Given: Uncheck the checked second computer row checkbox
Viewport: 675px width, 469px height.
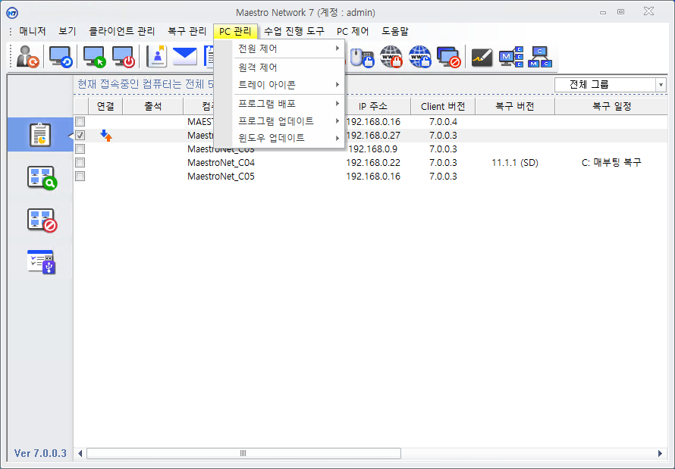Looking at the screenshot, I should pyautogui.click(x=80, y=136).
